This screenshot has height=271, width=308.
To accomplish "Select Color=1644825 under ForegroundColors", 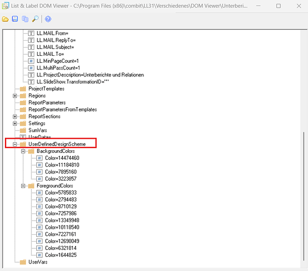I will point(61,255).
